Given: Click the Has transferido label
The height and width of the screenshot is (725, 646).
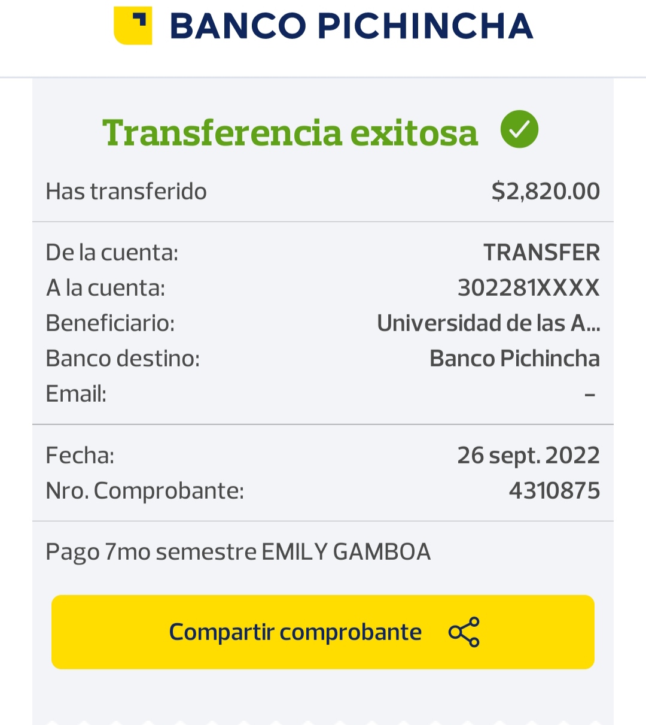Looking at the screenshot, I should (126, 192).
